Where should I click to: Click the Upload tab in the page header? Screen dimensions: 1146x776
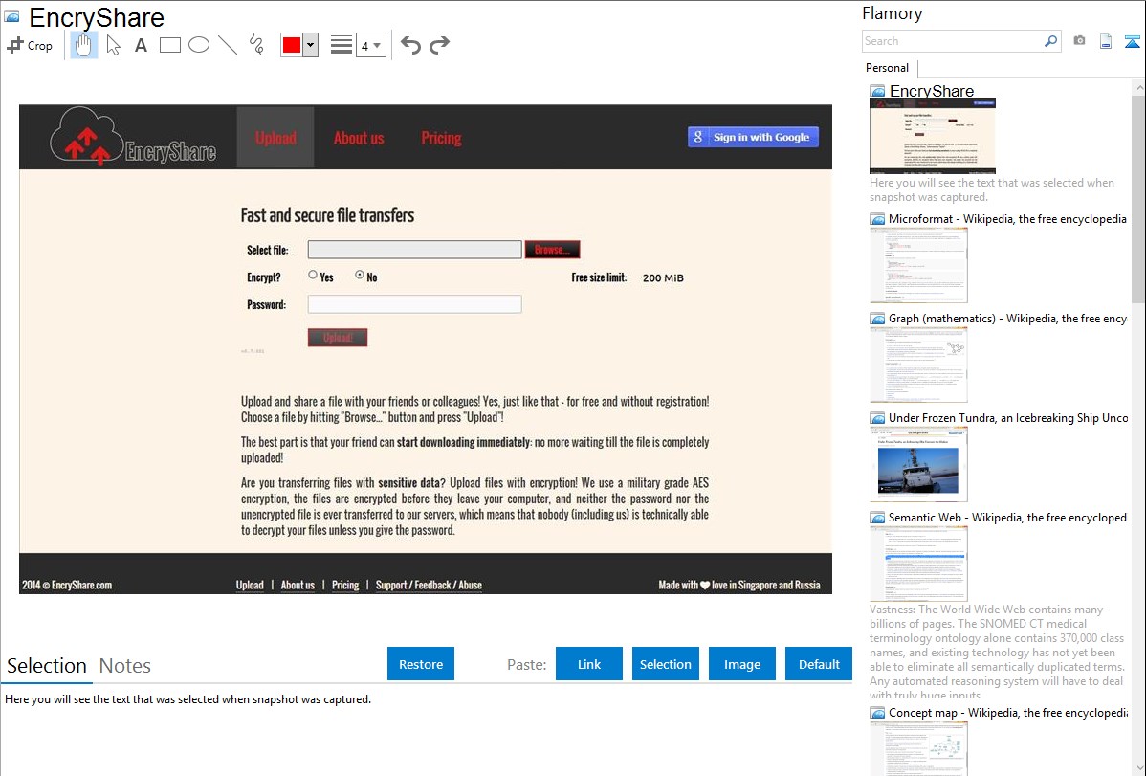tap(275, 138)
